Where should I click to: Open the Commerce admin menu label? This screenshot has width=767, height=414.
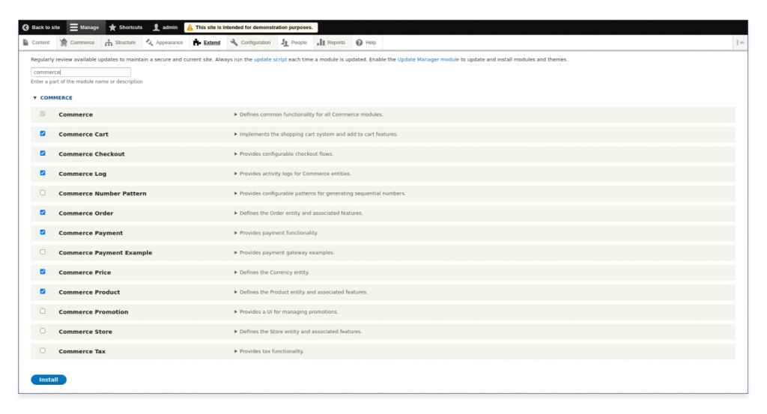82,43
